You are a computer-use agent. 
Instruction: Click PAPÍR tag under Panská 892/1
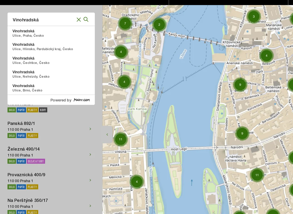21,135
